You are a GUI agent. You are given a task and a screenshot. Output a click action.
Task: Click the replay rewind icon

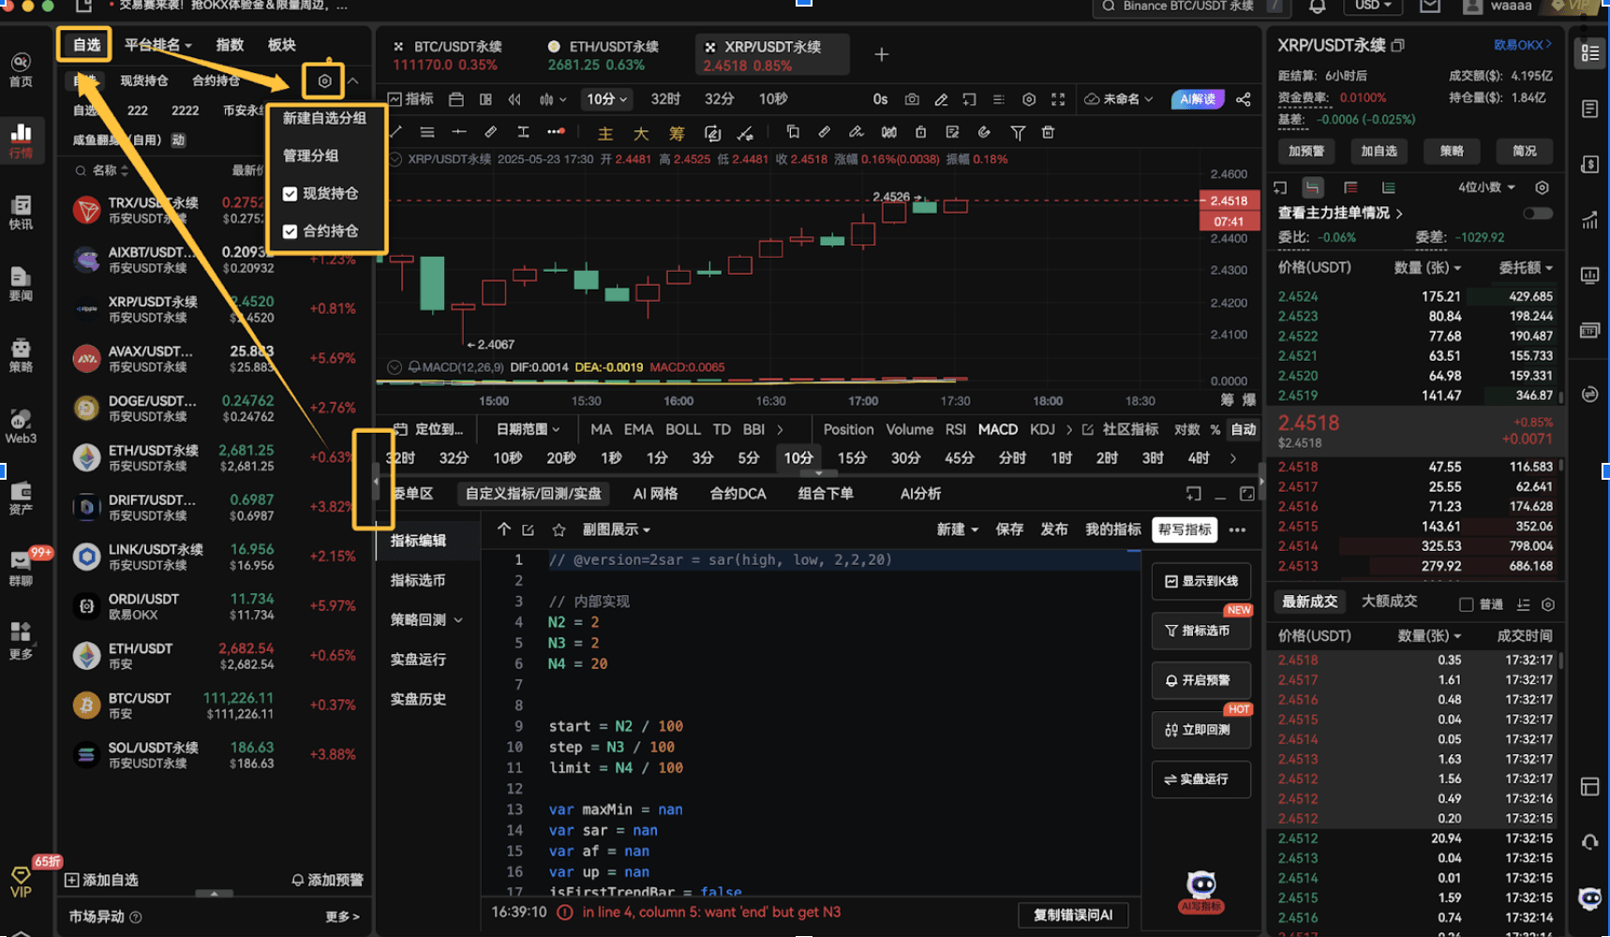coord(514,99)
